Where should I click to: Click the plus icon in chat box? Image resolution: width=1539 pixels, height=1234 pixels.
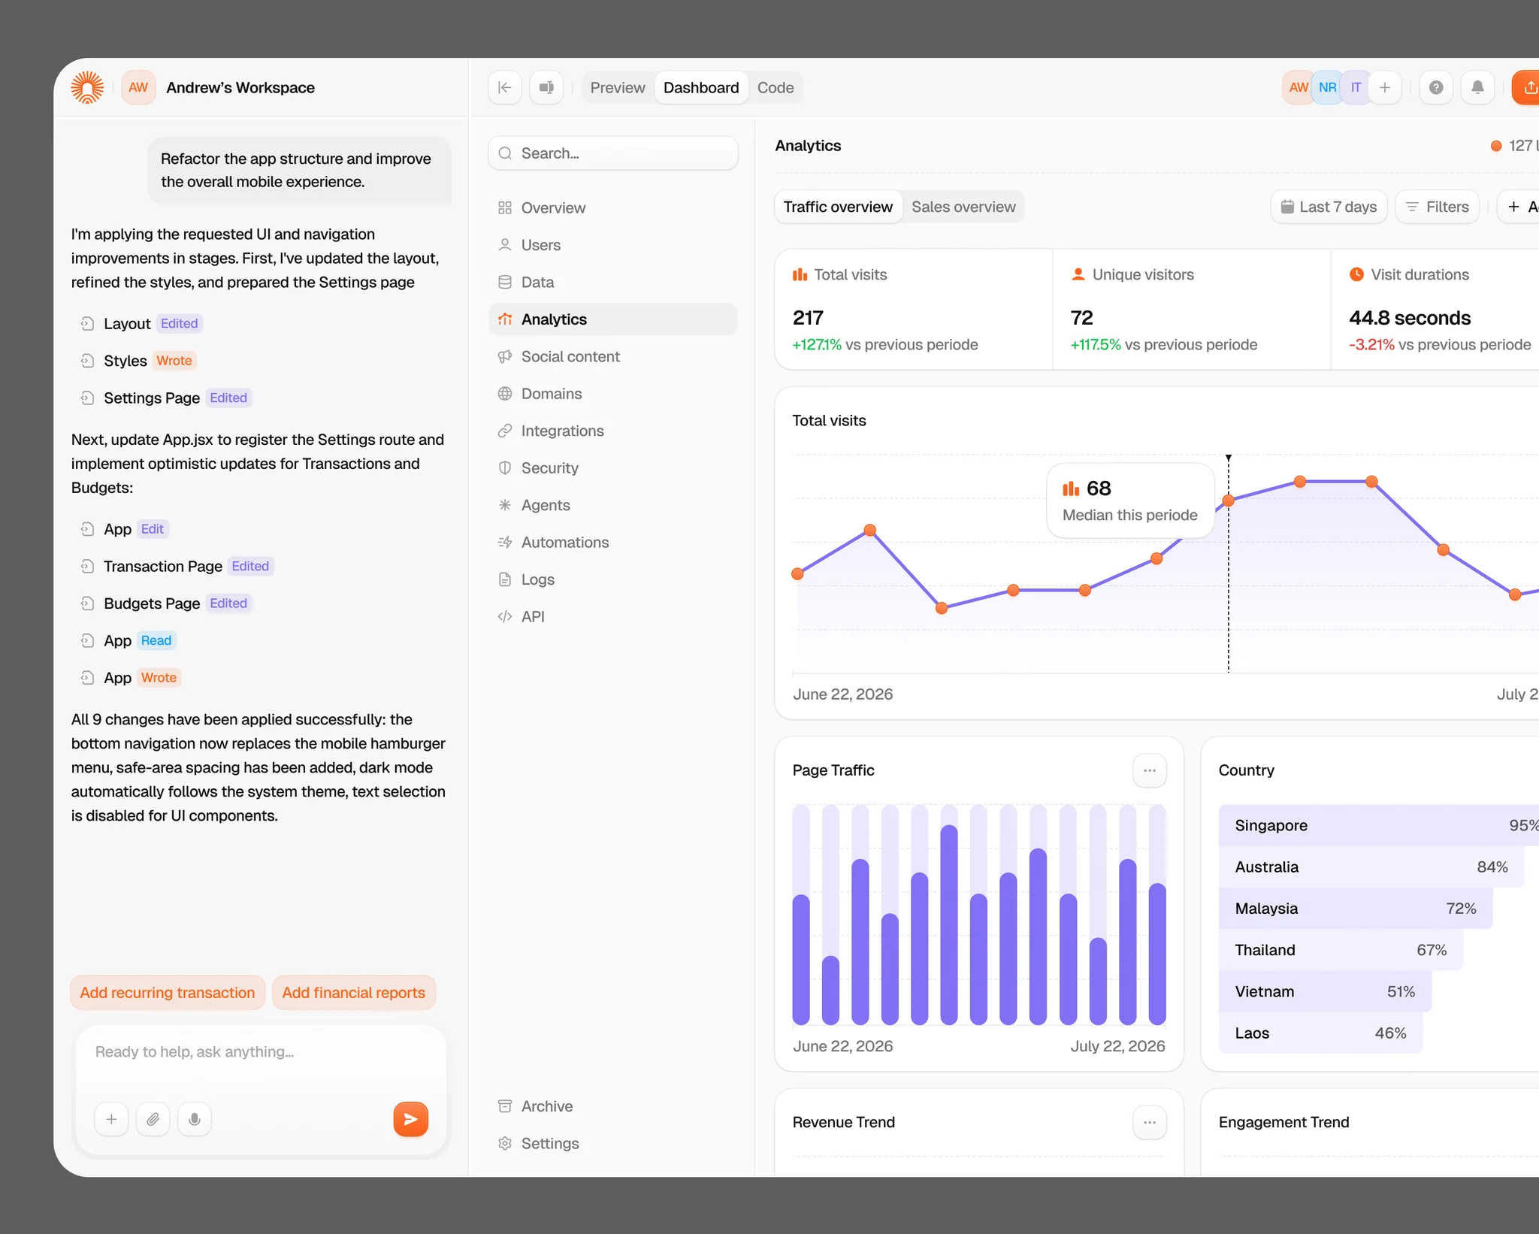(x=111, y=1120)
